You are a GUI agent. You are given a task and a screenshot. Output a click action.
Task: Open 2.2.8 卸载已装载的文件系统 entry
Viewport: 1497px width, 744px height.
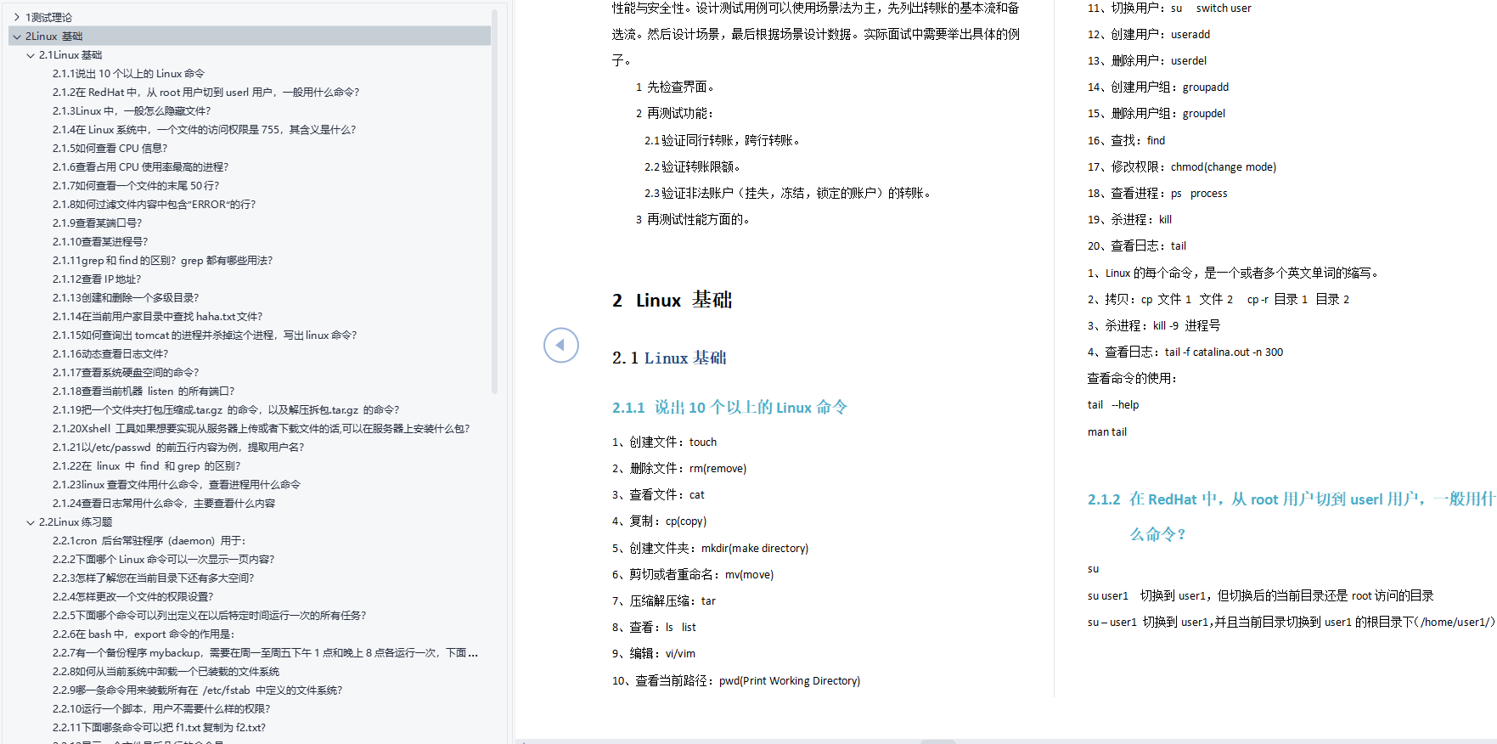(x=166, y=671)
